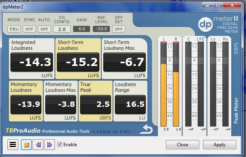
Task: Click the Ls channel peak meter bar
Action: click(213, 84)
